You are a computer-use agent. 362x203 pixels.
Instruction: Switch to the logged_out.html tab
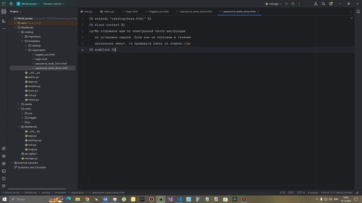(x=157, y=11)
